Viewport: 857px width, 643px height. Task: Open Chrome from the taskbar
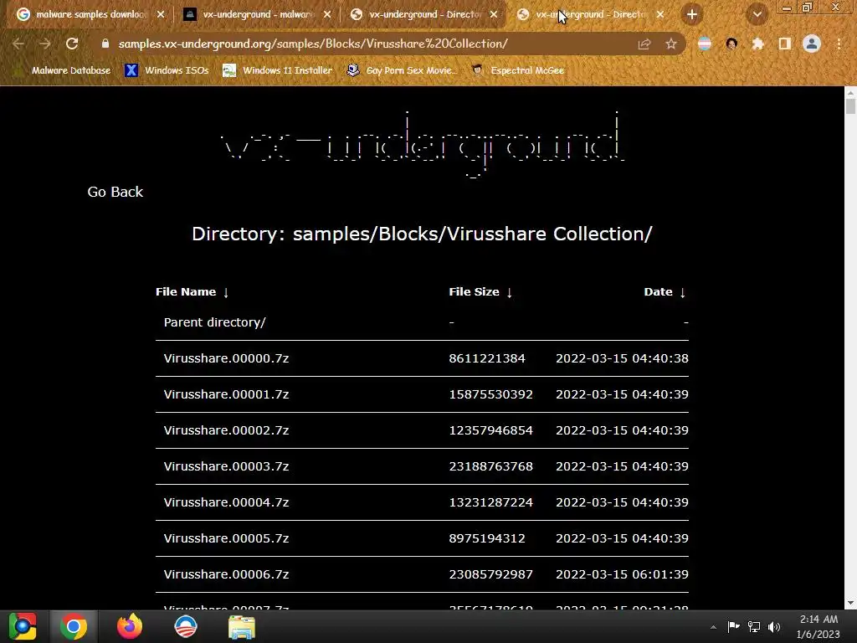pyautogui.click(x=74, y=626)
